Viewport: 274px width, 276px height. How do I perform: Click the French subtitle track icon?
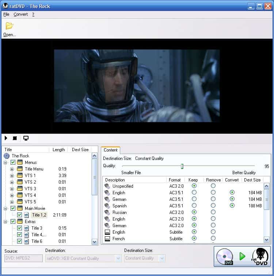[107, 239]
